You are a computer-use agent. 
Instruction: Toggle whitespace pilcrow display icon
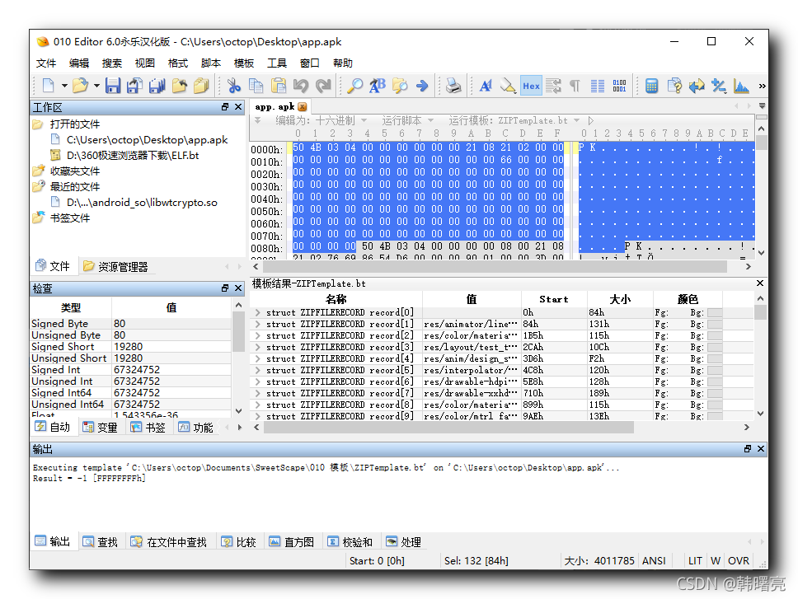pos(575,86)
